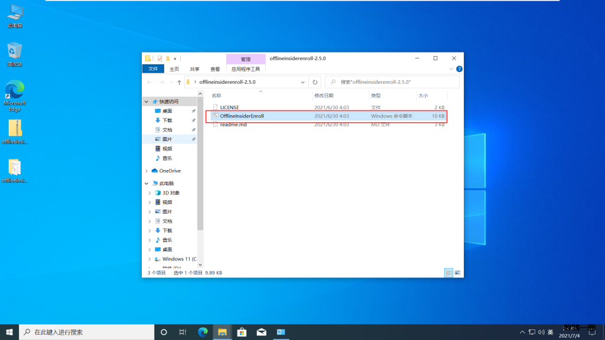
Task: Click the blue Help question mark icon
Action: click(x=459, y=69)
